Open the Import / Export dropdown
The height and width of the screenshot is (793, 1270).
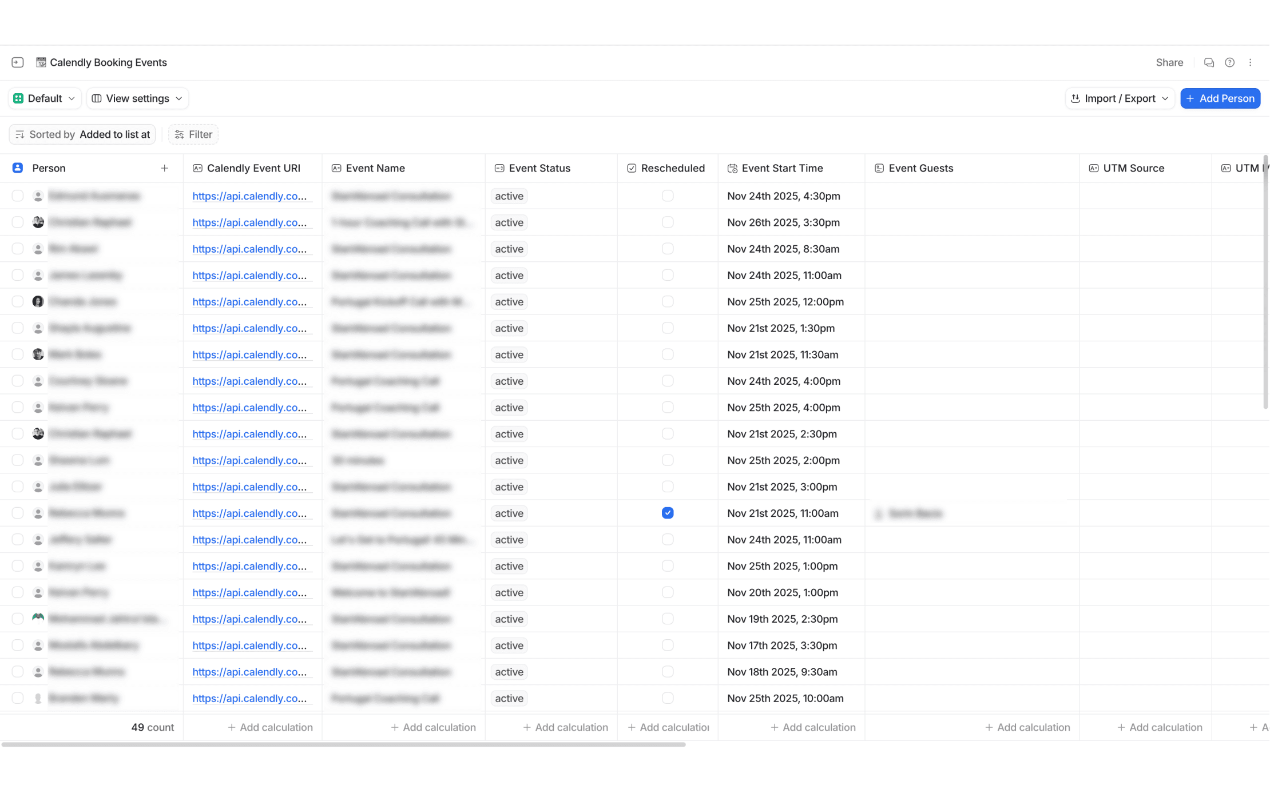1120,98
